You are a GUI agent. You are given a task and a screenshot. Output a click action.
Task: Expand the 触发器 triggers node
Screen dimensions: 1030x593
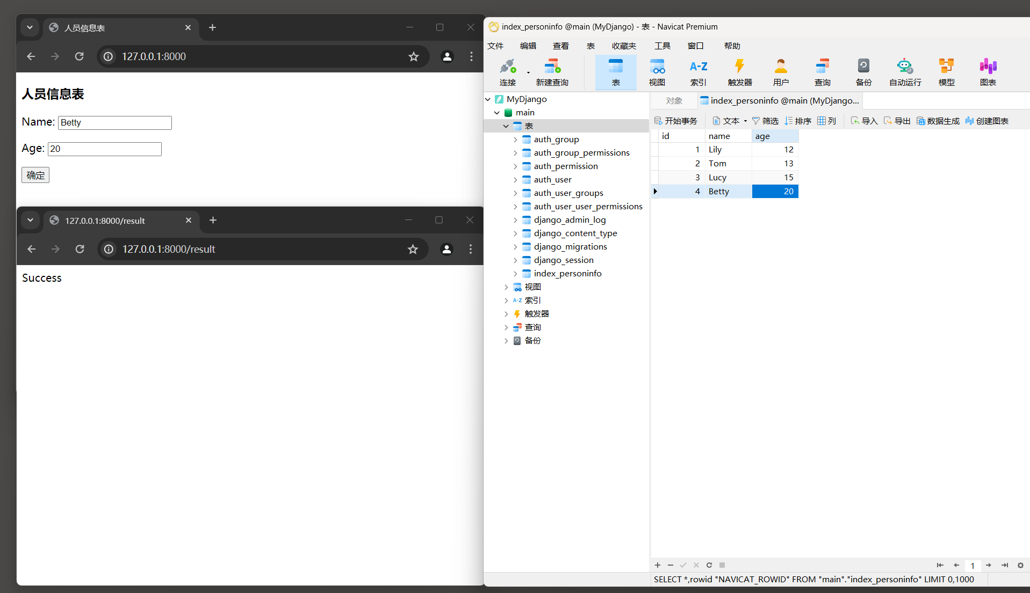click(506, 314)
